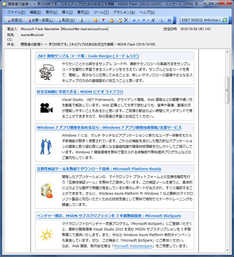Click the Forward (転送) toolbar button
The image size is (234, 257).
66,20
